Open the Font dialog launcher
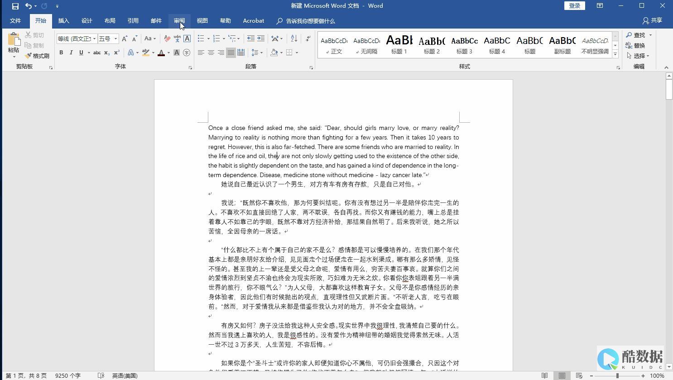673x380 pixels. (x=190, y=67)
